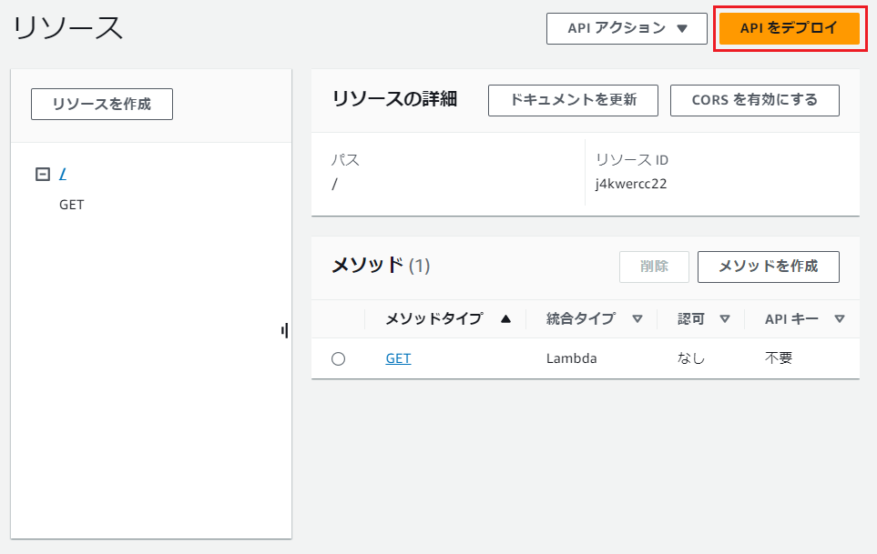Click the パス value slash
The image size is (877, 554).
[334, 185]
